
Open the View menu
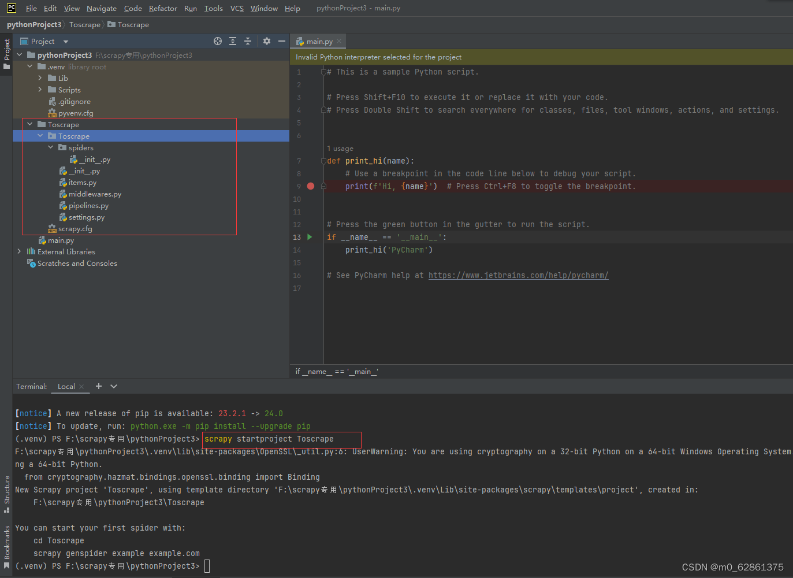pyautogui.click(x=72, y=8)
